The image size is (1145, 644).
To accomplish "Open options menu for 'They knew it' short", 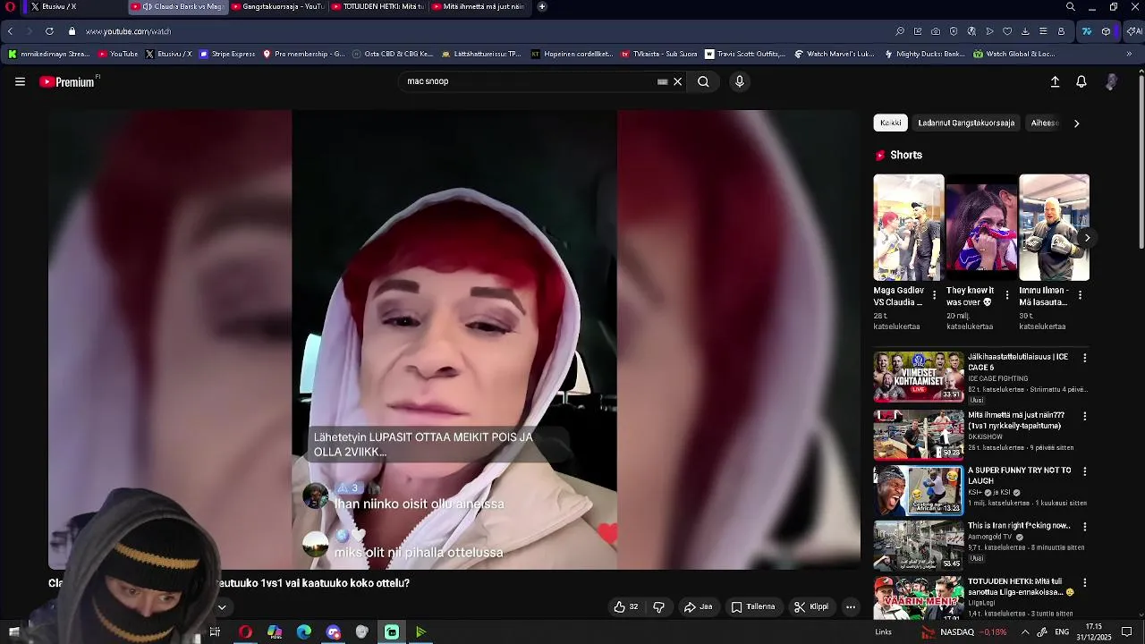I will [1007, 294].
